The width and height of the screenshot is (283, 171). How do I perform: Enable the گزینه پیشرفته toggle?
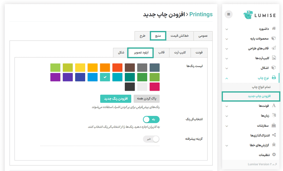point(151,139)
